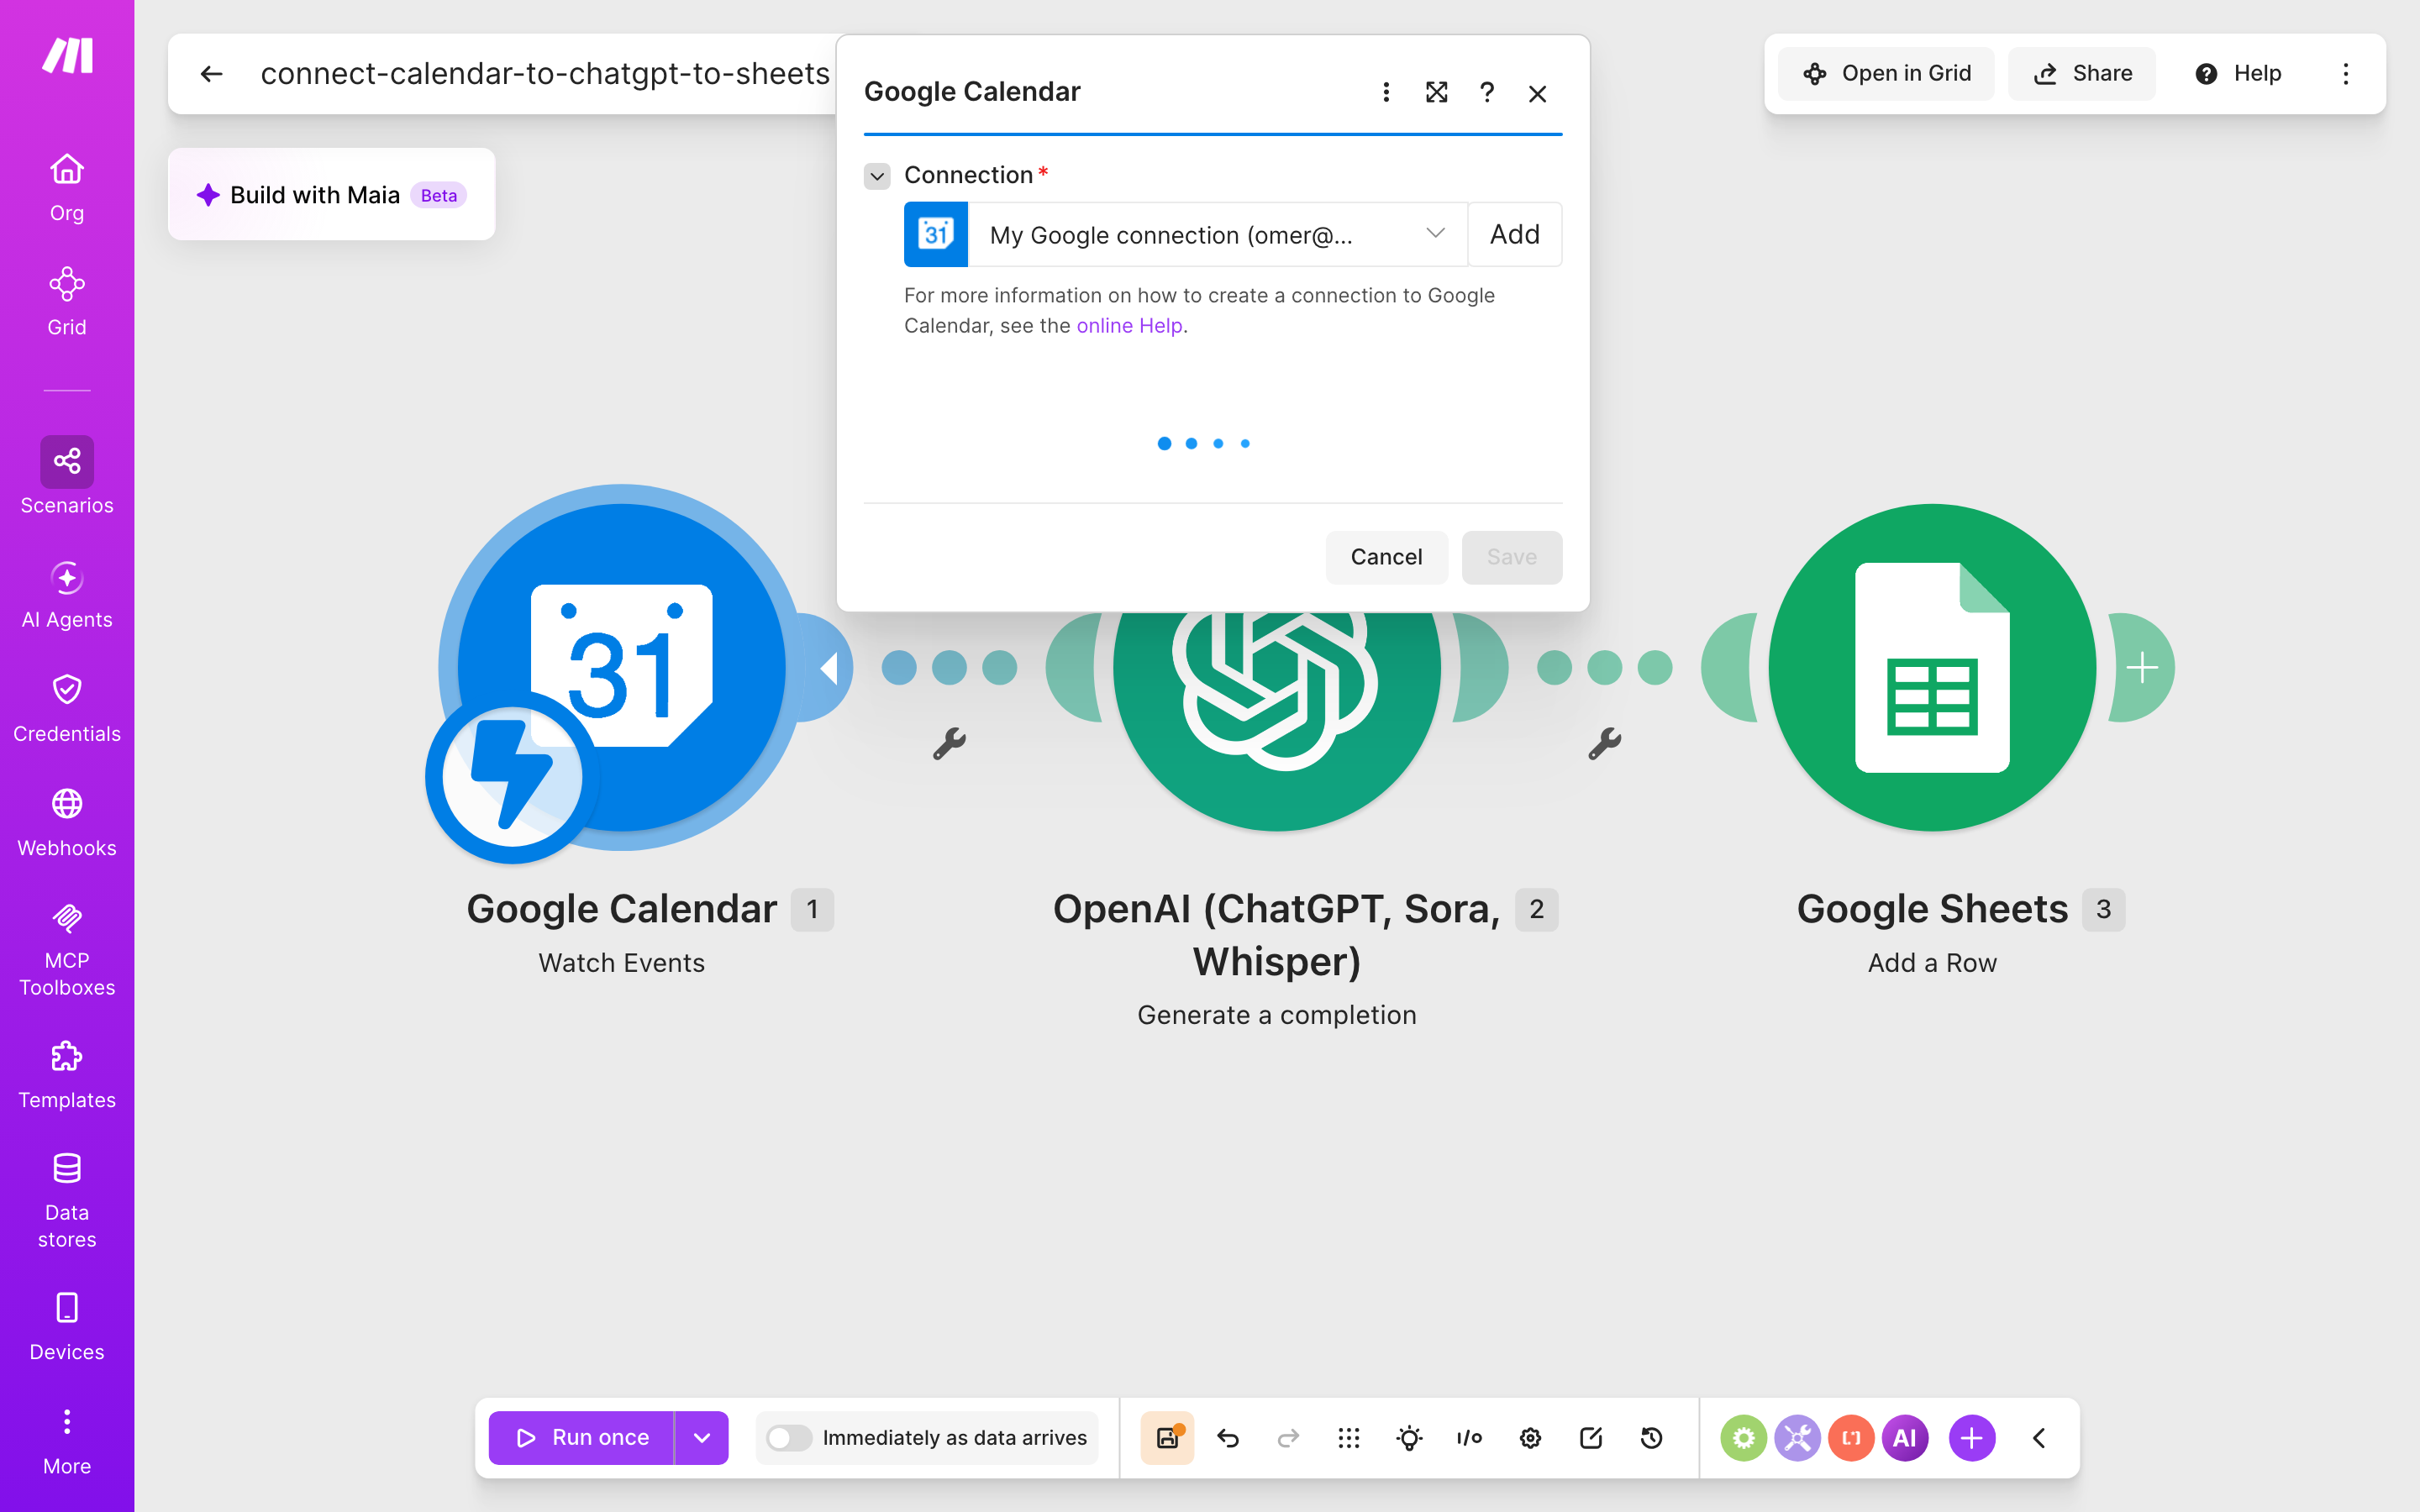Open wrench between OpenAI and Sheets
The width and height of the screenshot is (2420, 1512).
pyautogui.click(x=1605, y=743)
